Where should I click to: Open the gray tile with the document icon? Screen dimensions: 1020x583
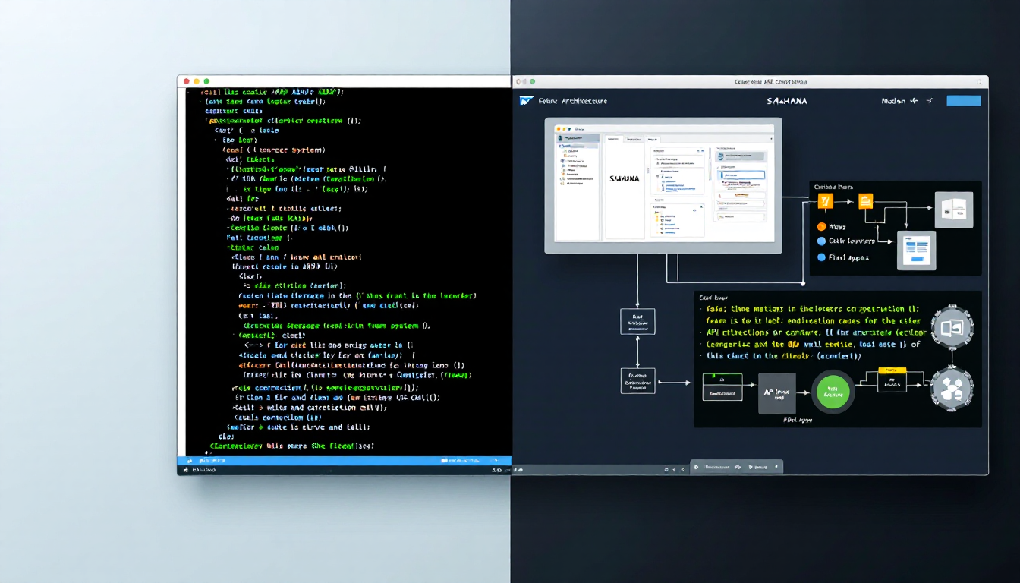tap(916, 251)
